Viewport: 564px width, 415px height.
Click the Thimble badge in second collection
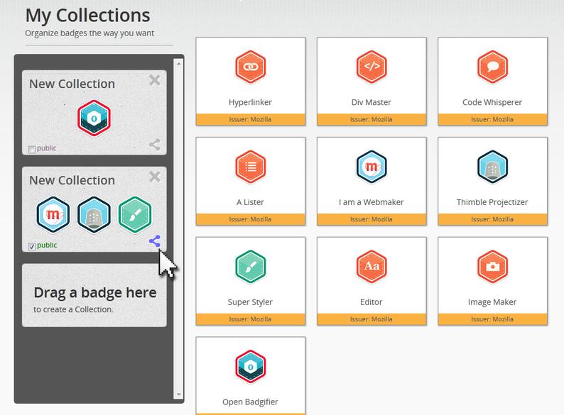pyautogui.click(x=94, y=214)
